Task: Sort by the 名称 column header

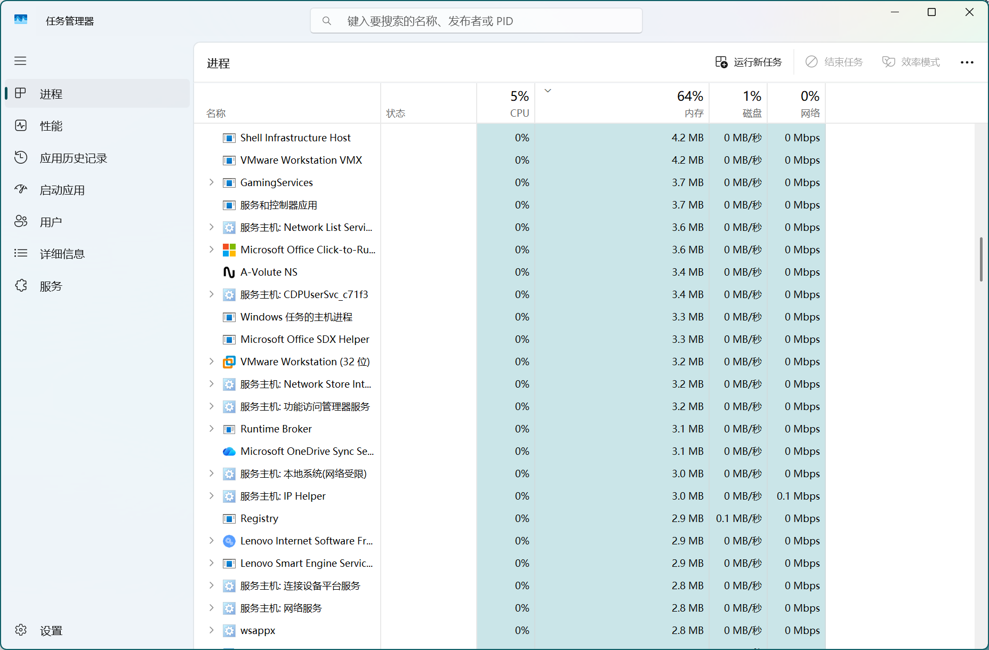Action: [287, 103]
